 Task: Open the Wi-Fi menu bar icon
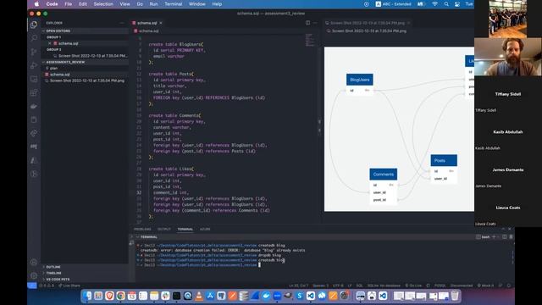pyautogui.click(x=434, y=4)
